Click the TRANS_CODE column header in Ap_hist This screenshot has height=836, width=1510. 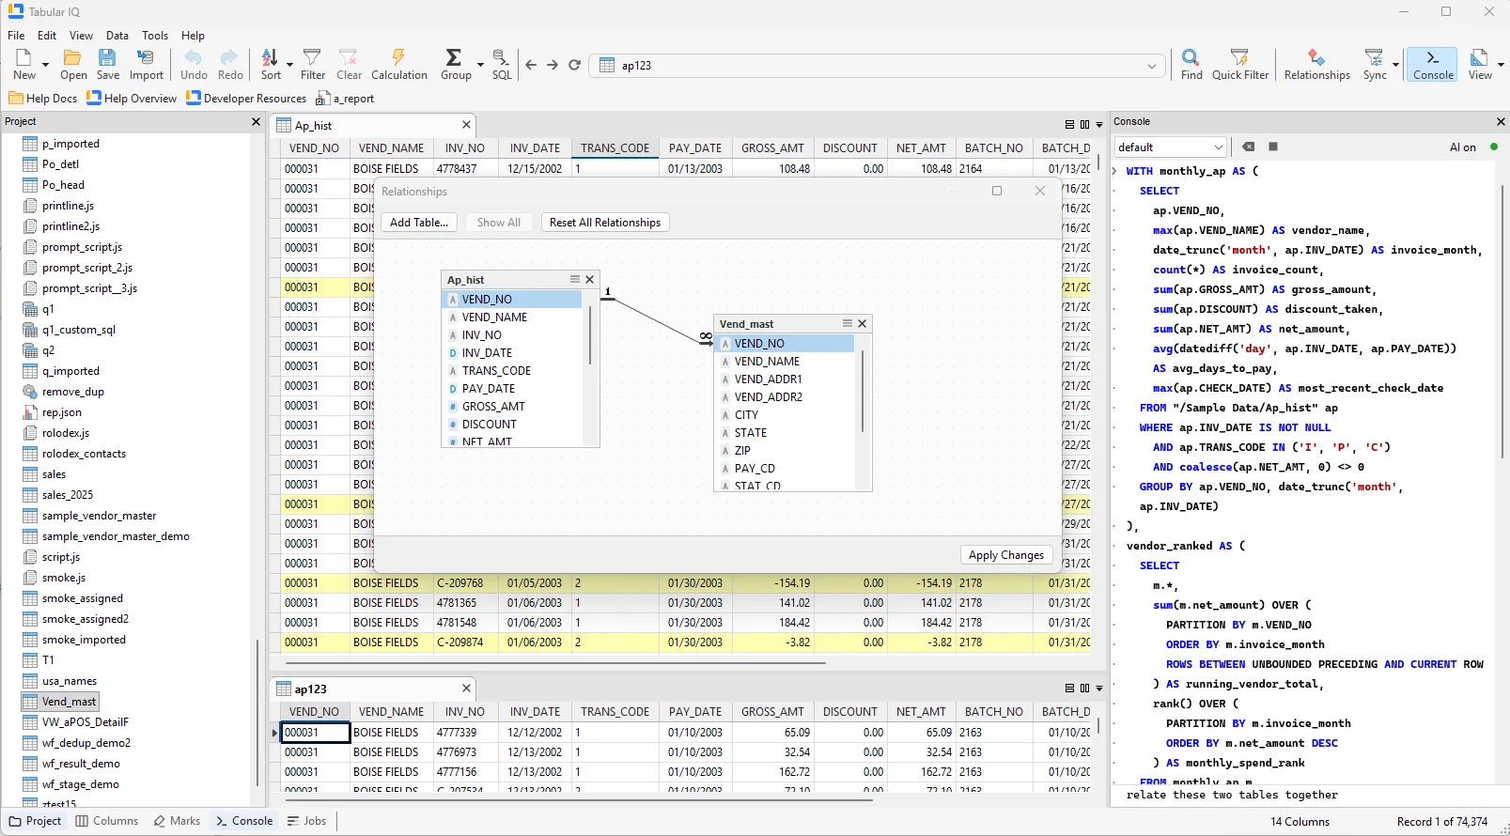pyautogui.click(x=615, y=148)
